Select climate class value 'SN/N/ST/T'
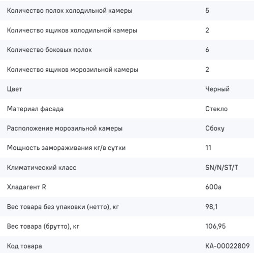Screen dimensions: 254x253 [x=221, y=168]
